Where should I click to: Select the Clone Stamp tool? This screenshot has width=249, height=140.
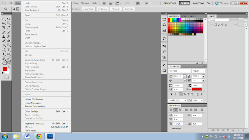[x=4, y=37]
